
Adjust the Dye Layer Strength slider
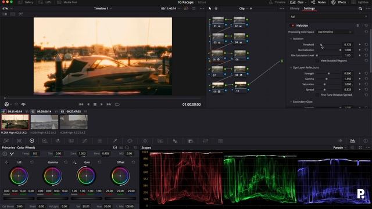pos(328,74)
